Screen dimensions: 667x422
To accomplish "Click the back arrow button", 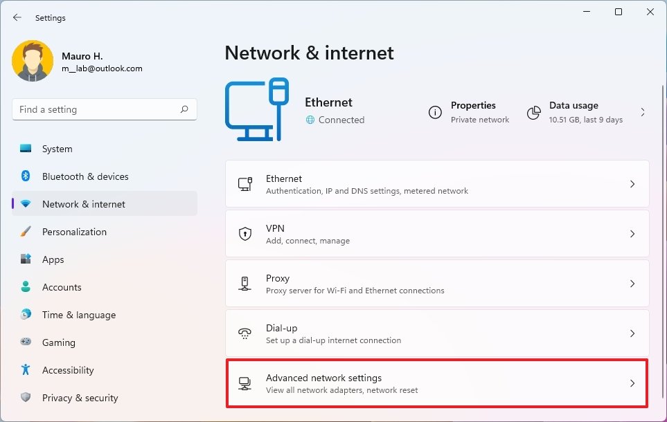I will 16,17.
